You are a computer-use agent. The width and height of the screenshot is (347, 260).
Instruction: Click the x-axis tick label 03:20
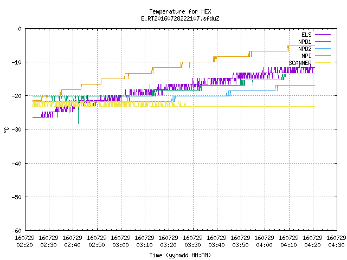coord(169,245)
